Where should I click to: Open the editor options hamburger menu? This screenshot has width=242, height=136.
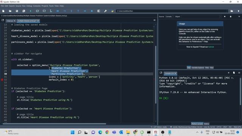coord(155,20)
